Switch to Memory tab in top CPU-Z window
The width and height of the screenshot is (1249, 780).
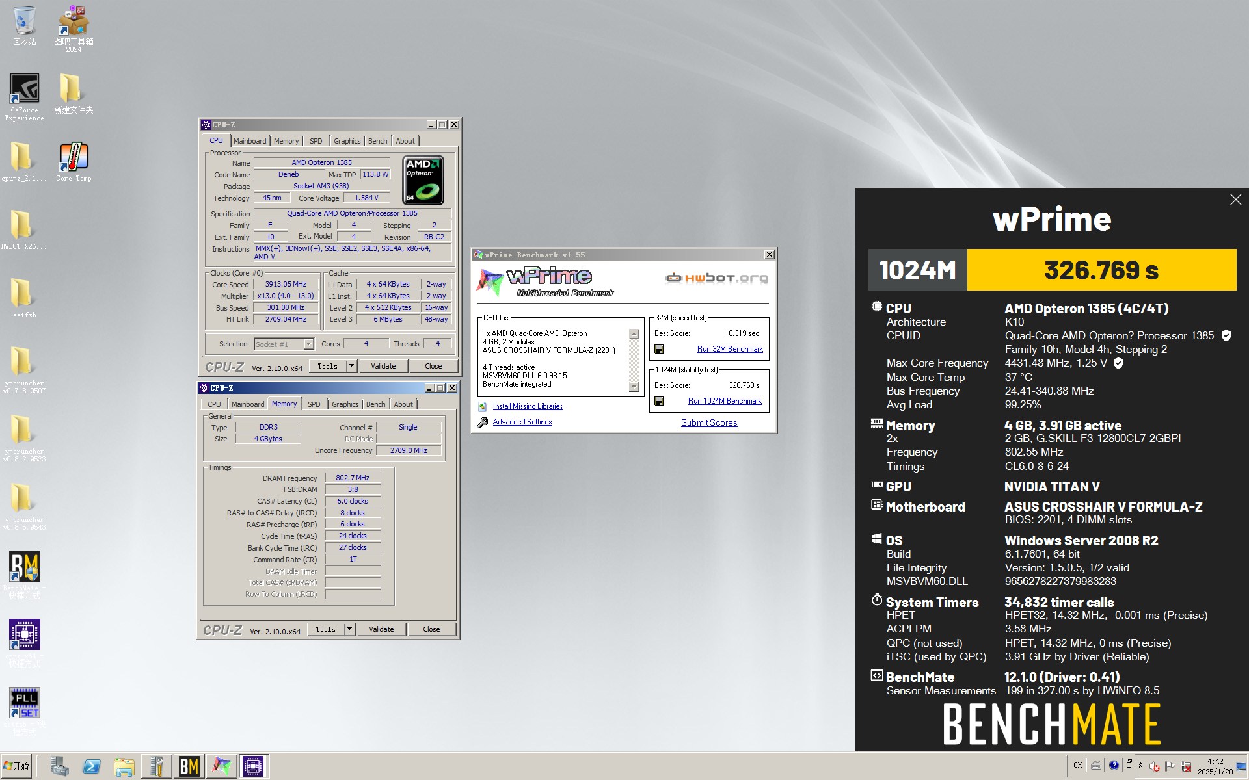(x=286, y=141)
